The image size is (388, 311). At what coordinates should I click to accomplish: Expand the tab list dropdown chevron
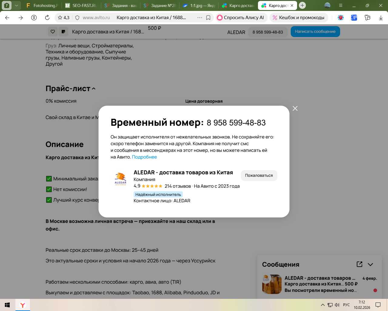click(17, 5)
